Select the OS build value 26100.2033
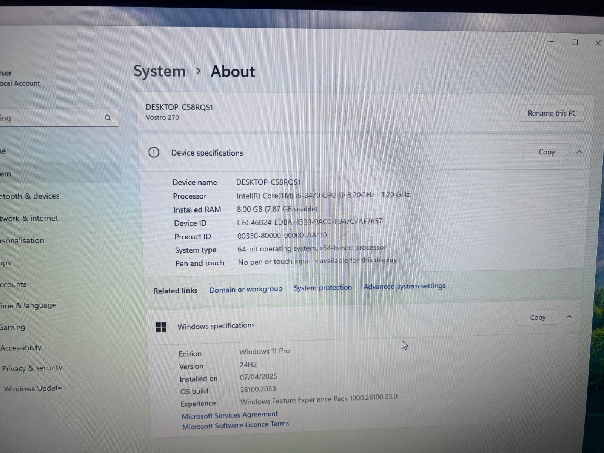Image resolution: width=604 pixels, height=453 pixels. tap(258, 389)
